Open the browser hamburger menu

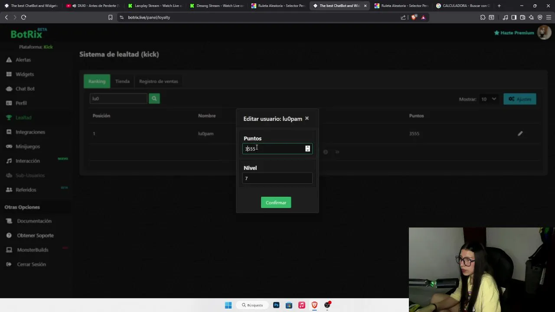548,17
